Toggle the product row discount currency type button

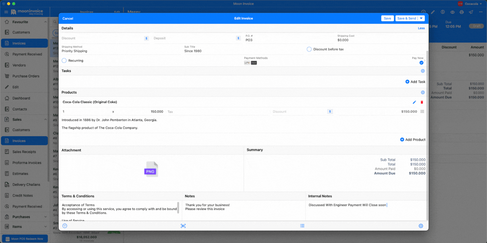[x=330, y=112]
